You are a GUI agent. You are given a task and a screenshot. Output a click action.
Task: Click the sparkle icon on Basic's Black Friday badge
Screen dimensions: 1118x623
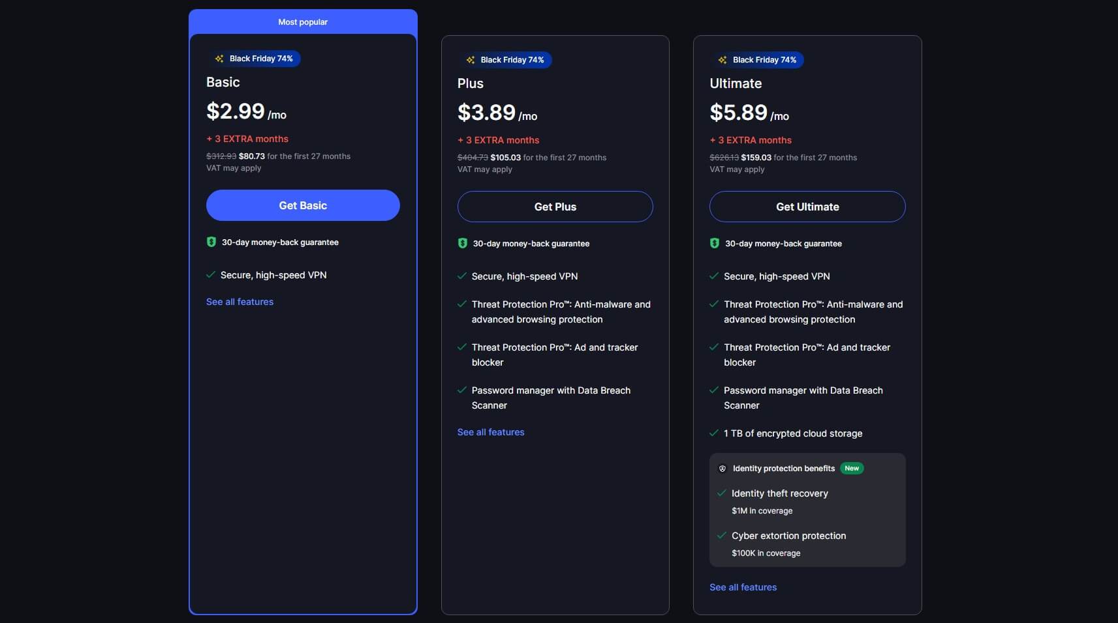point(221,59)
